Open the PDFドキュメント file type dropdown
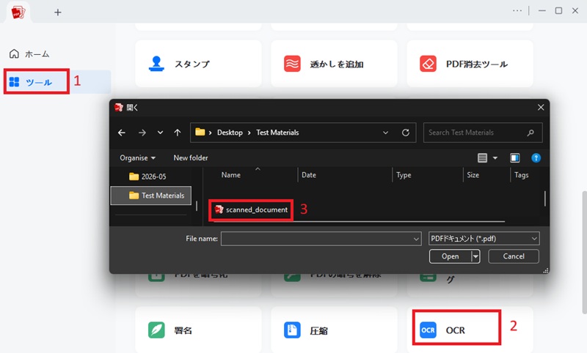The width and height of the screenshot is (587, 353). [484, 239]
